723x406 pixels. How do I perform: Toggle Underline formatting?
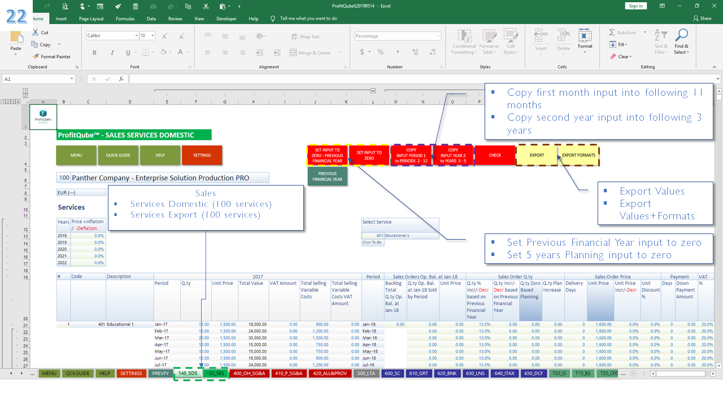(128, 52)
